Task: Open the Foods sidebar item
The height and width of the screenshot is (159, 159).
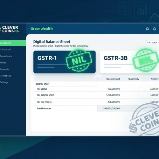Action: (x=3, y=63)
